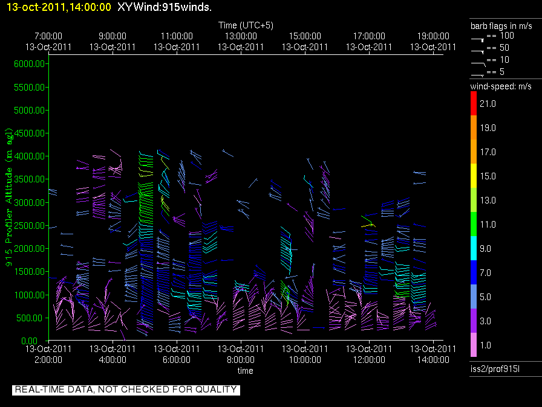Click the 11:00:00 top axis tick label
542x407 pixels.
coord(177,36)
